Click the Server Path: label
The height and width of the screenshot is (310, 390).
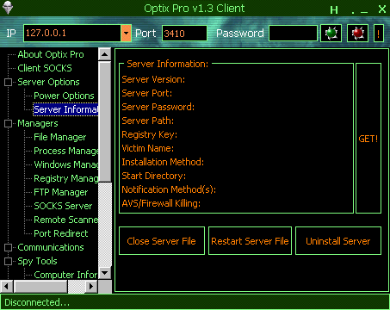[x=148, y=121]
